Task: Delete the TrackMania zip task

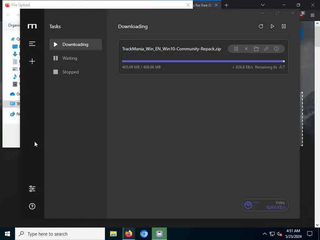Action: (246, 49)
